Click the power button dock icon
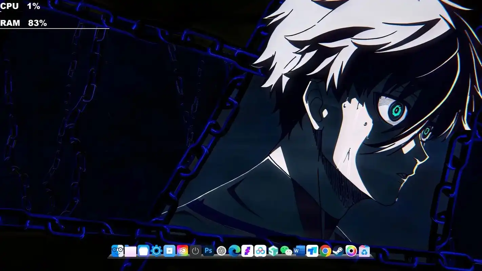 195,251
